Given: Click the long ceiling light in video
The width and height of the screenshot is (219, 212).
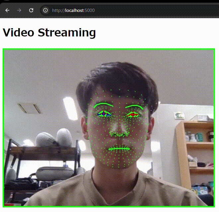Looking at the screenshot, I should (70, 108).
